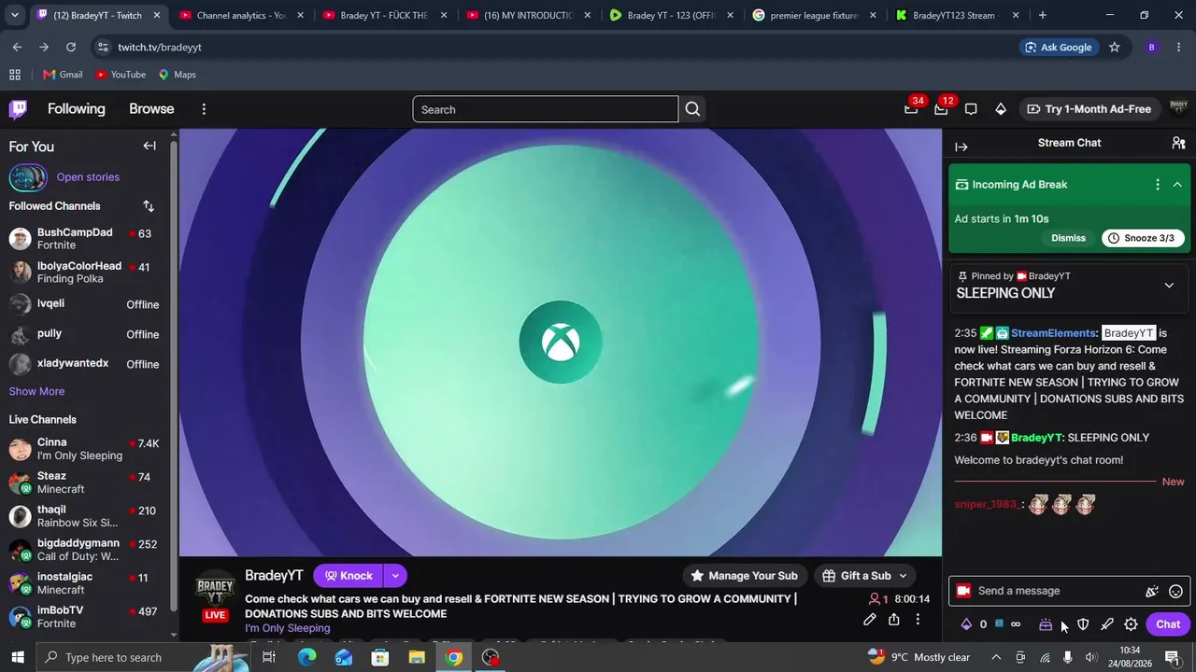
Task: Open notifications inbox showing 12 badge
Action: 941,109
